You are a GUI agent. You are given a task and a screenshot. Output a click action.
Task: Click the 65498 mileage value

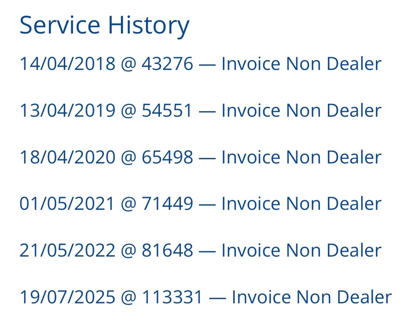[167, 157]
